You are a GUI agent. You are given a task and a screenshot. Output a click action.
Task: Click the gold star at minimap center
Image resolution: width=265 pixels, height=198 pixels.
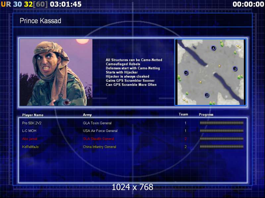coord(219,66)
